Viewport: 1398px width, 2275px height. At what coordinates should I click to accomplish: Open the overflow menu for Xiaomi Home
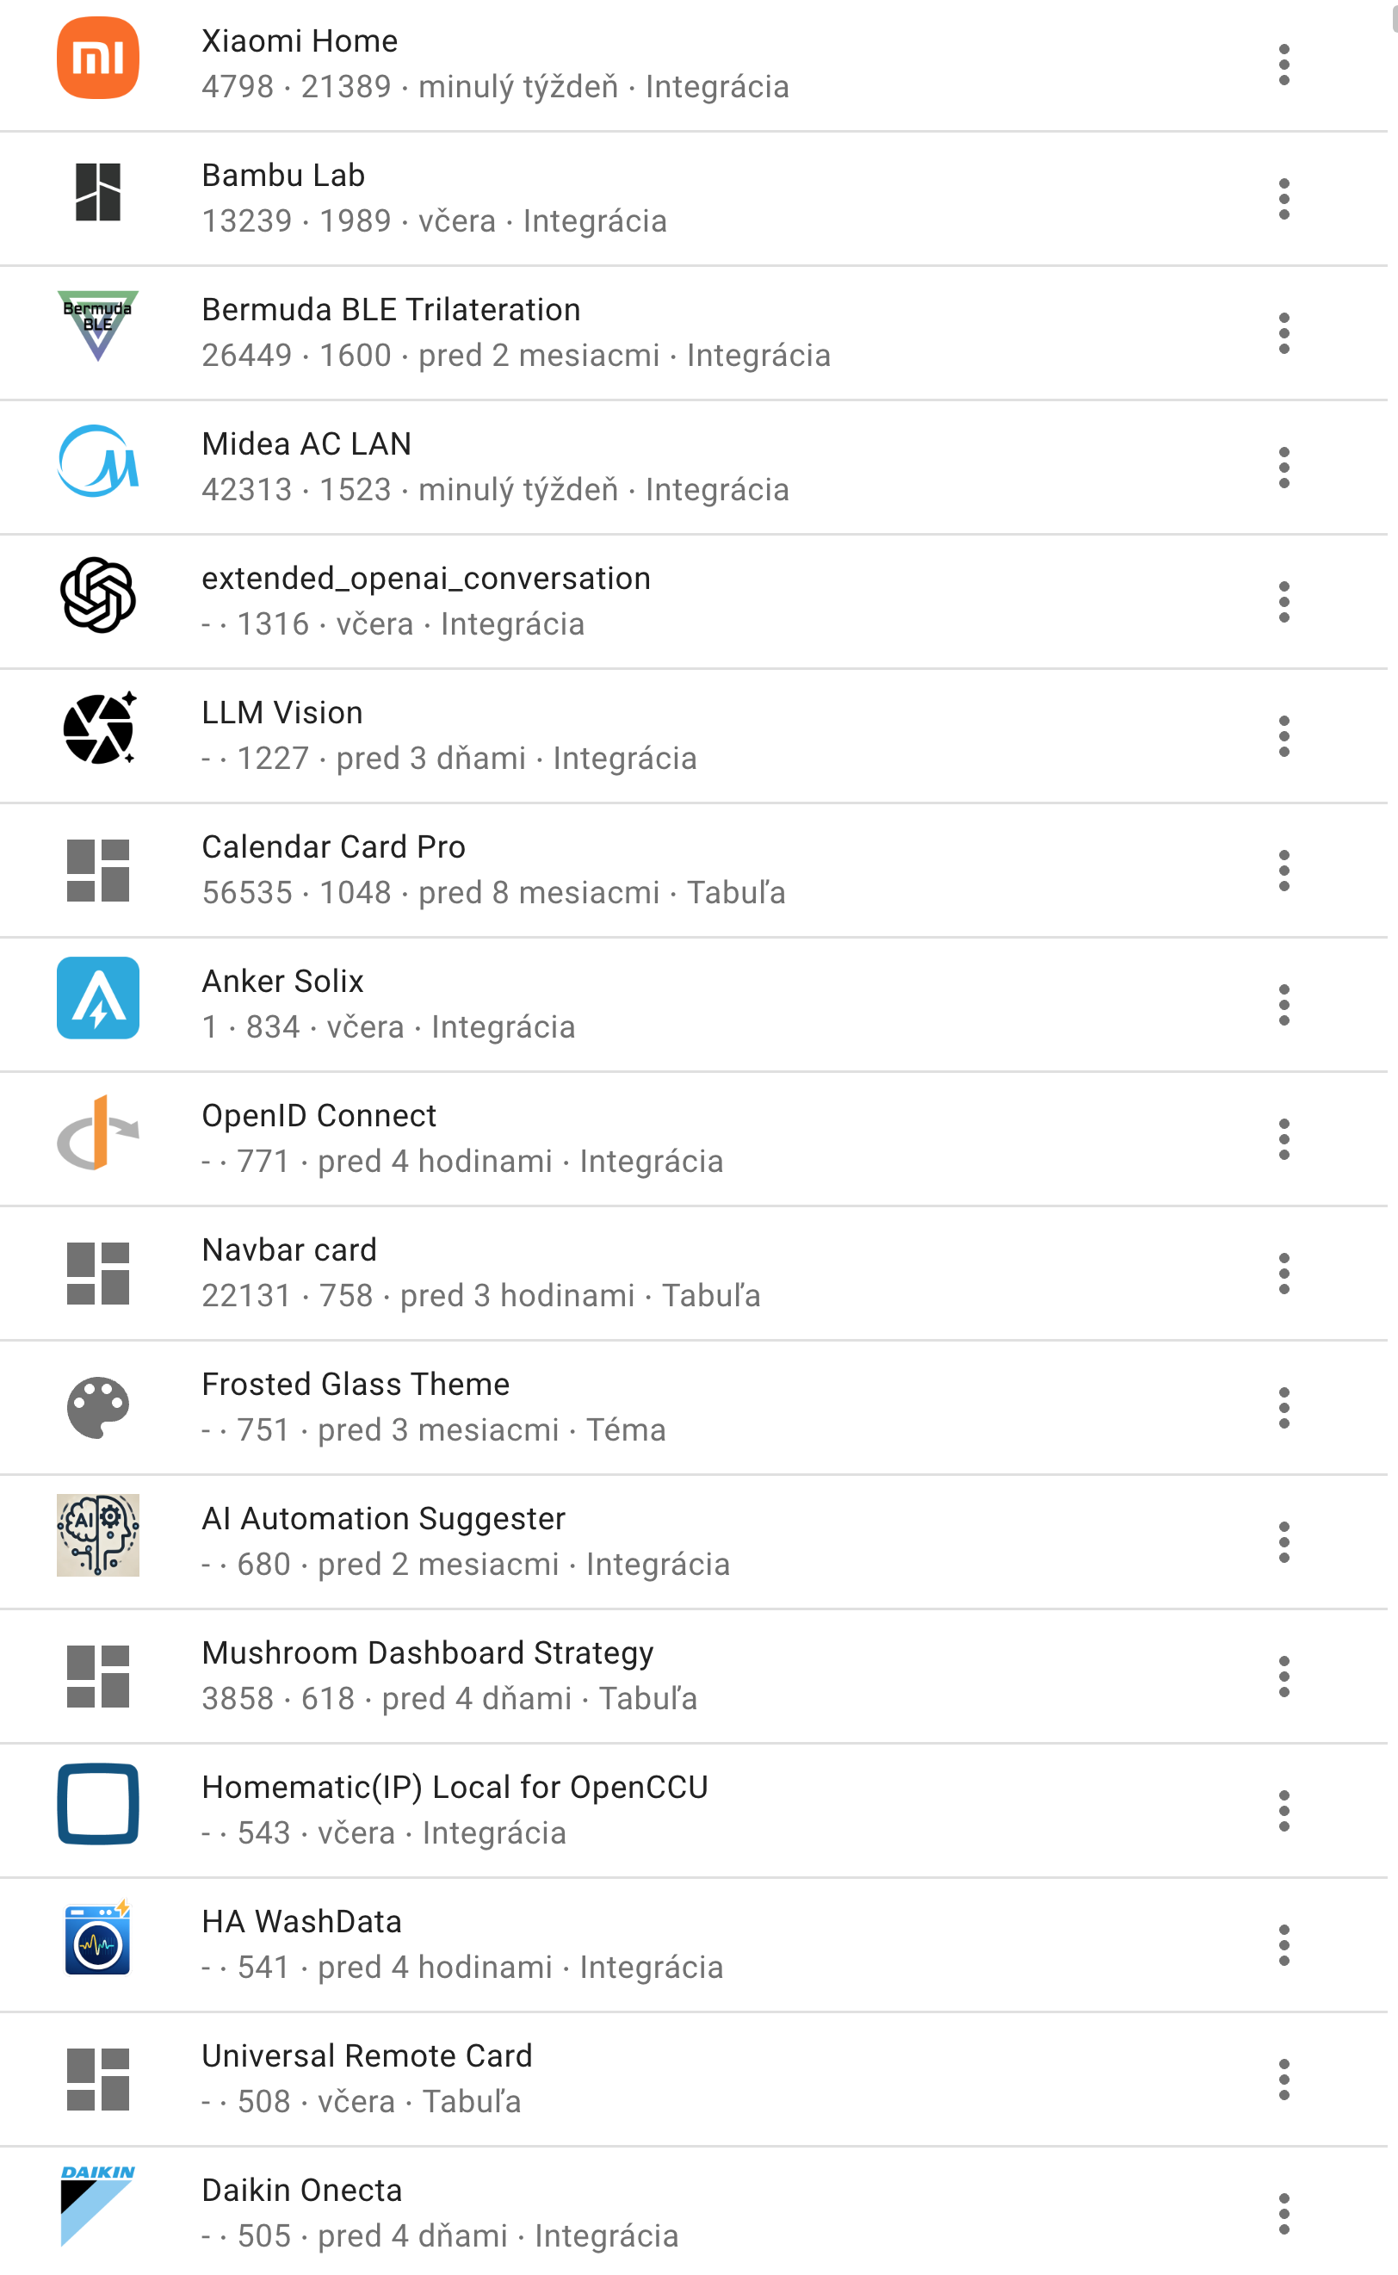point(1284,65)
